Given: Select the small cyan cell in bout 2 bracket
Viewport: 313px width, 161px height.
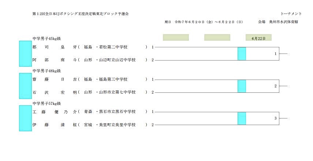Looking at the screenshot, I should (242, 86).
